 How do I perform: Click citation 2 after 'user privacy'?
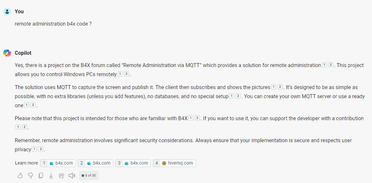(41, 149)
